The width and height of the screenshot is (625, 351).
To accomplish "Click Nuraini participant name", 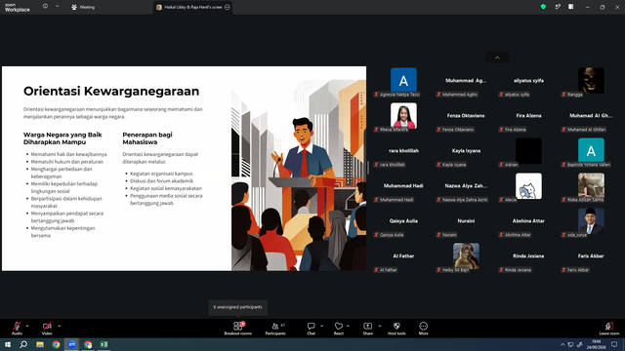I will click(x=466, y=220).
